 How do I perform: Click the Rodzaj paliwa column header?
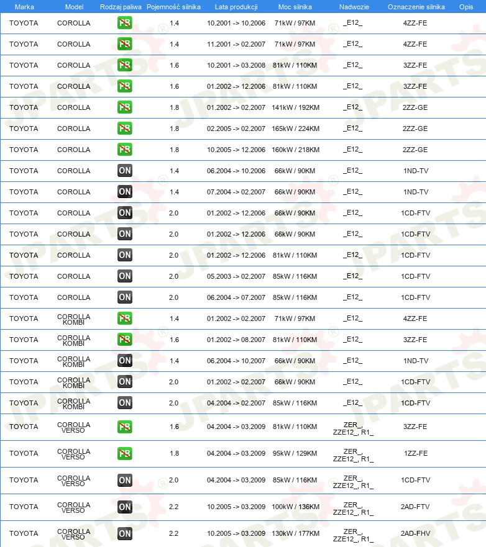(121, 7)
